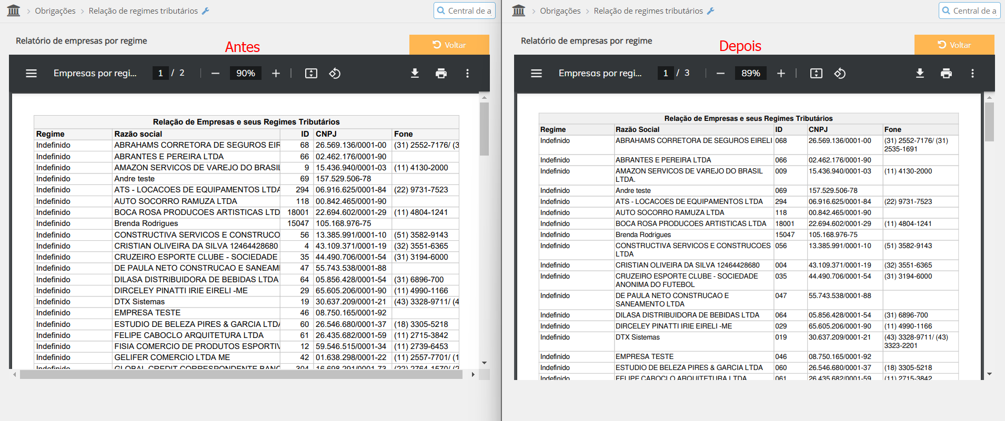Open Obrigações breadcrumb in left panel
1005x421 pixels.
[55, 11]
